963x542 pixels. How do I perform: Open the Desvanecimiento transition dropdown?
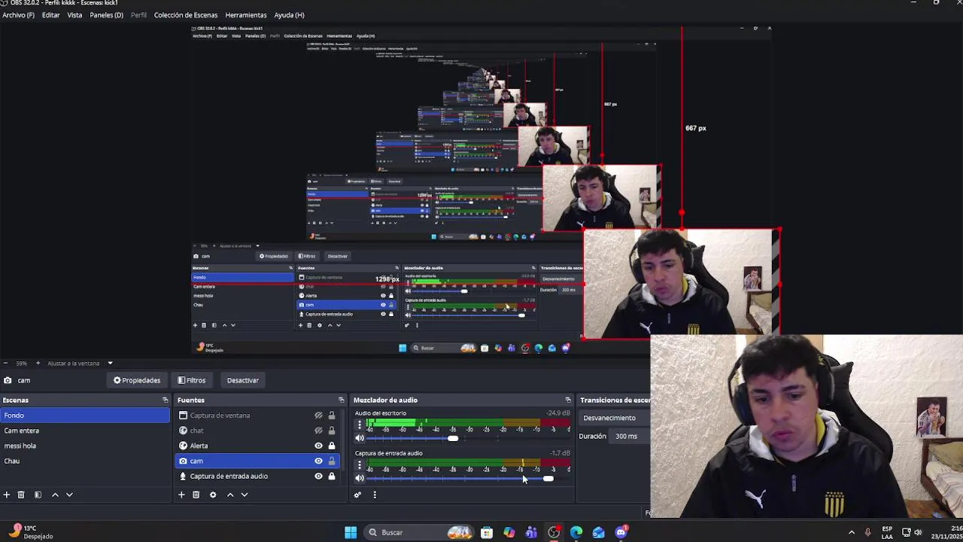614,418
